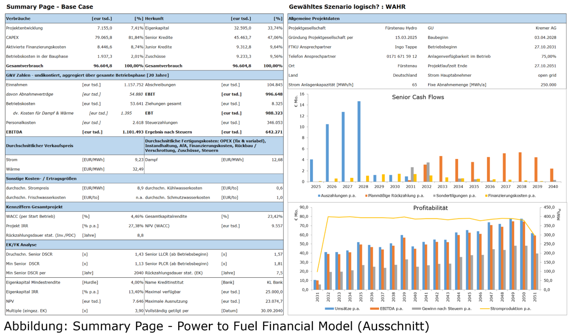Click the durchschn. Strompreis value 8,9
Screen dimensions: 573x336
click(x=140, y=188)
